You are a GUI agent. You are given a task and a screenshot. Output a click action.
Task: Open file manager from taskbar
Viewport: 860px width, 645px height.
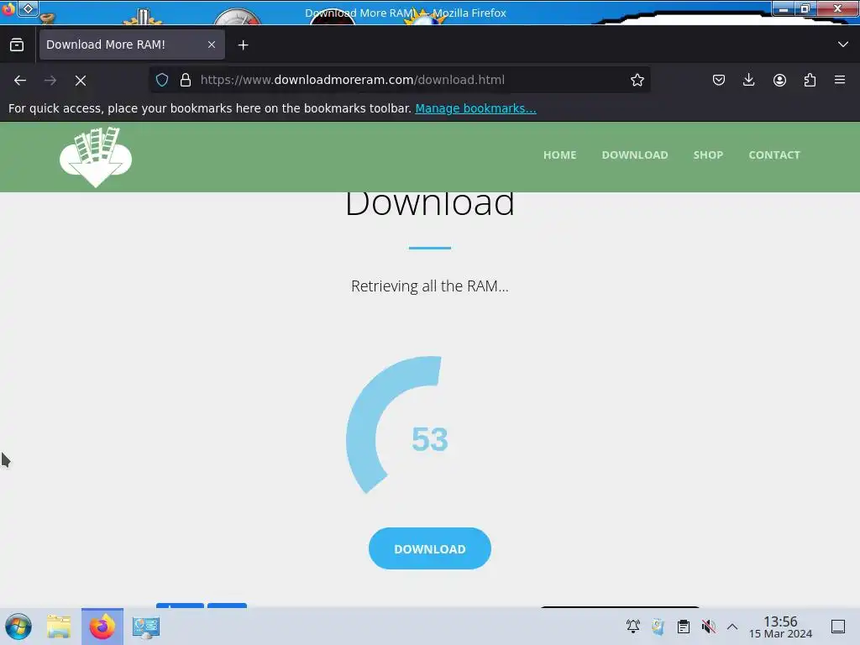point(59,627)
